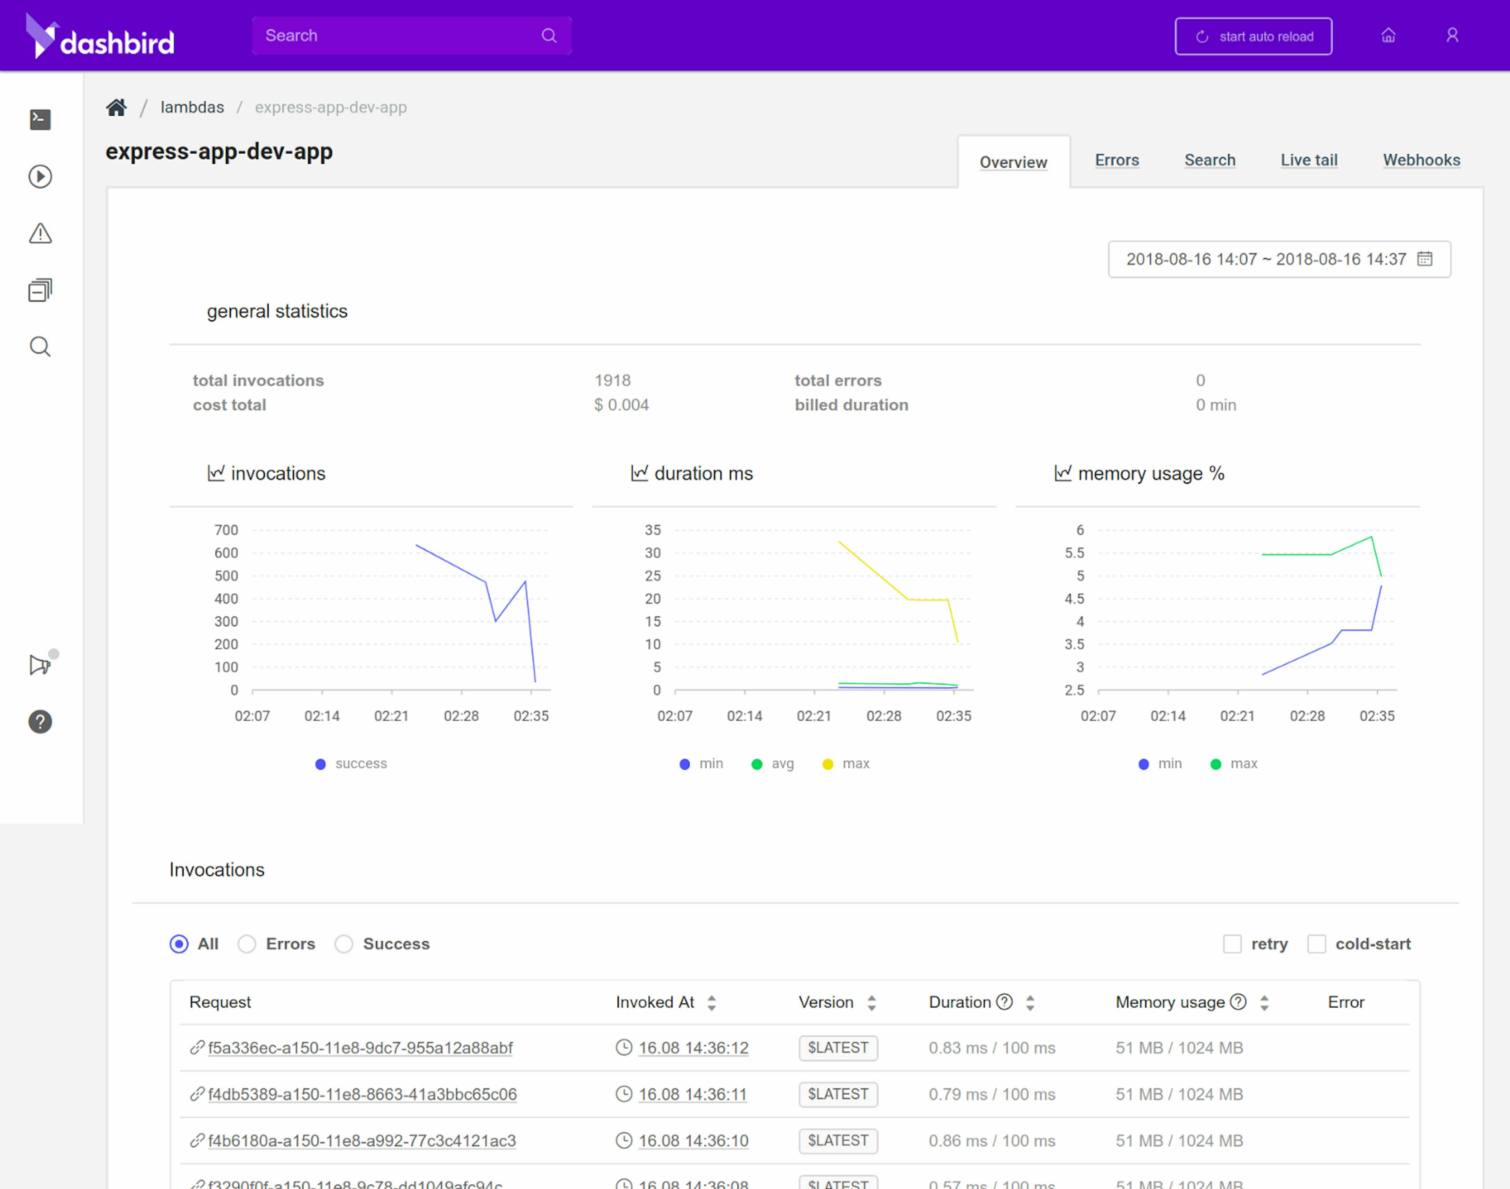The height and width of the screenshot is (1189, 1510).
Task: Click the user profile icon in header
Action: coord(1451,35)
